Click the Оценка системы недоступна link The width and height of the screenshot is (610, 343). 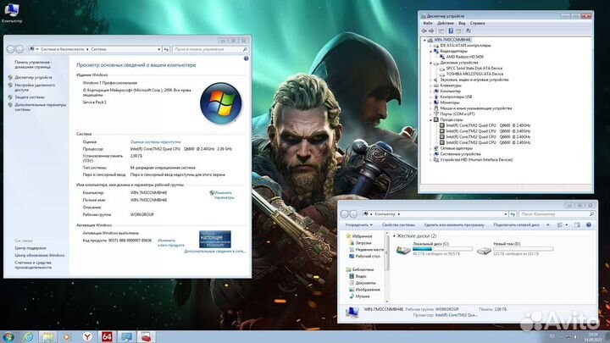tap(155, 142)
